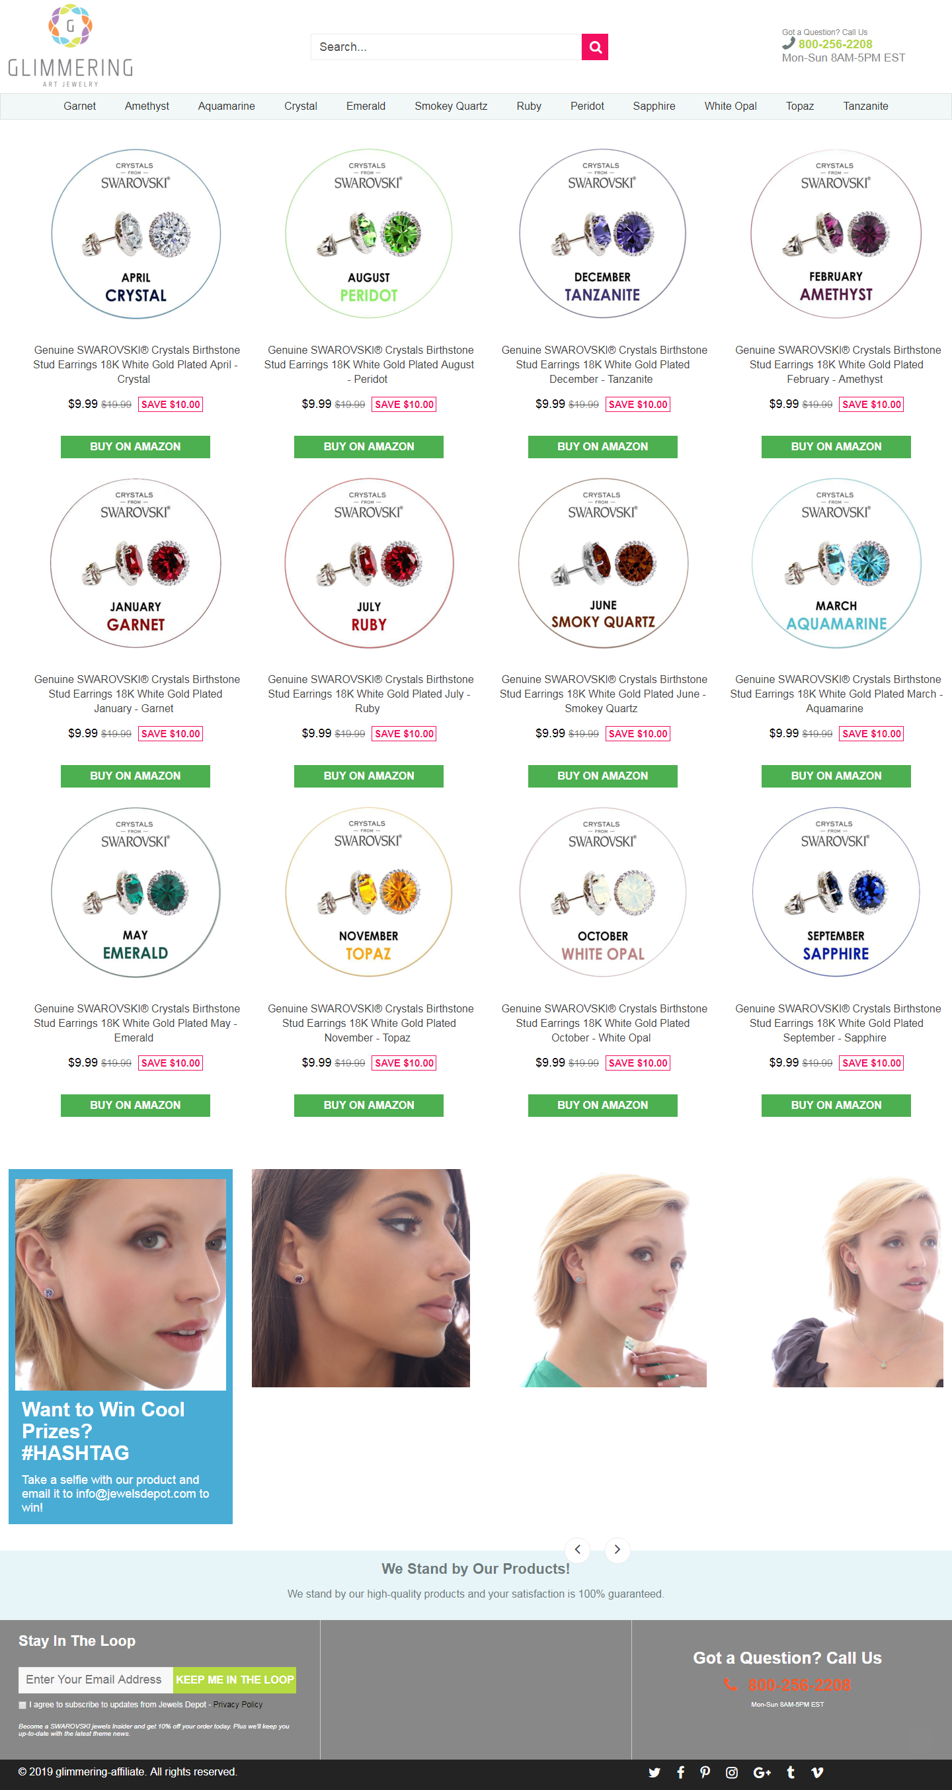
Task: Open the Tumblr icon in footer
Action: click(791, 1772)
